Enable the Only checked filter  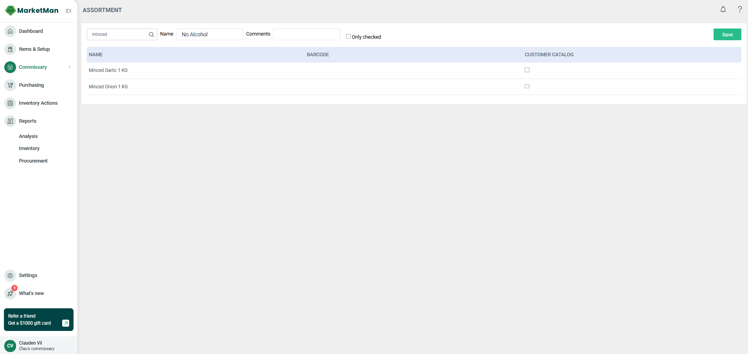click(x=348, y=36)
